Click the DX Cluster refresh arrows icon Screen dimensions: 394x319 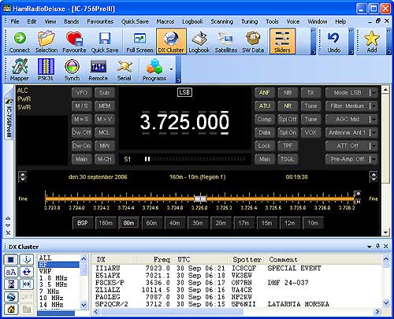pyautogui.click(x=27, y=272)
